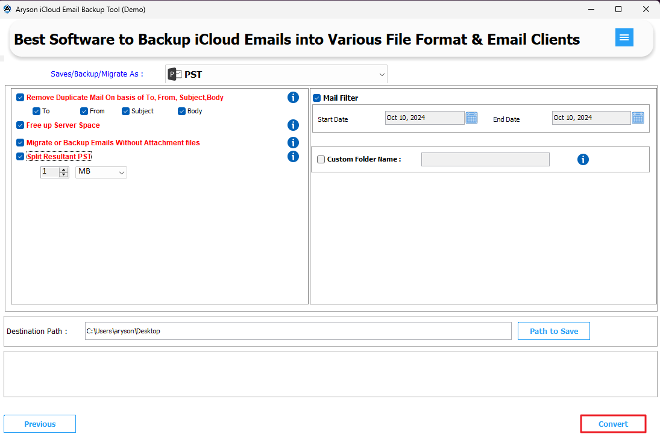This screenshot has height=434, width=660.
Task: Toggle Split Resultant PST checkbox
Action: (x=20, y=157)
